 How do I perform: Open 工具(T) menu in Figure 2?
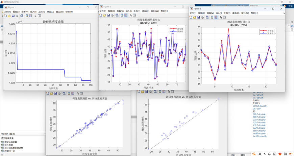[x=137, y=11]
